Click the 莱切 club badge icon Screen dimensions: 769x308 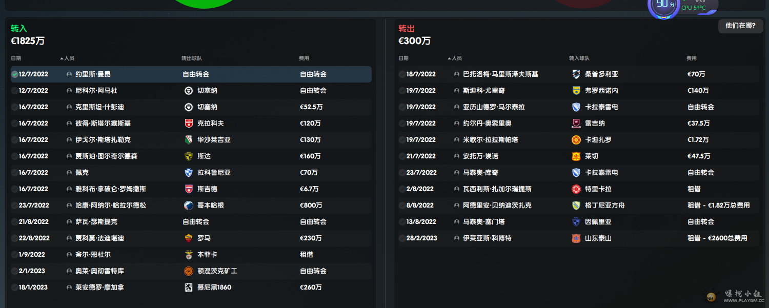point(576,156)
